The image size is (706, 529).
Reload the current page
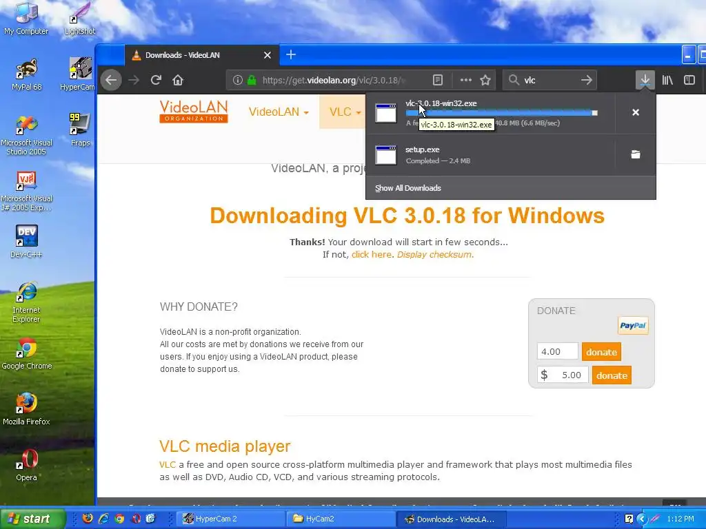point(157,80)
